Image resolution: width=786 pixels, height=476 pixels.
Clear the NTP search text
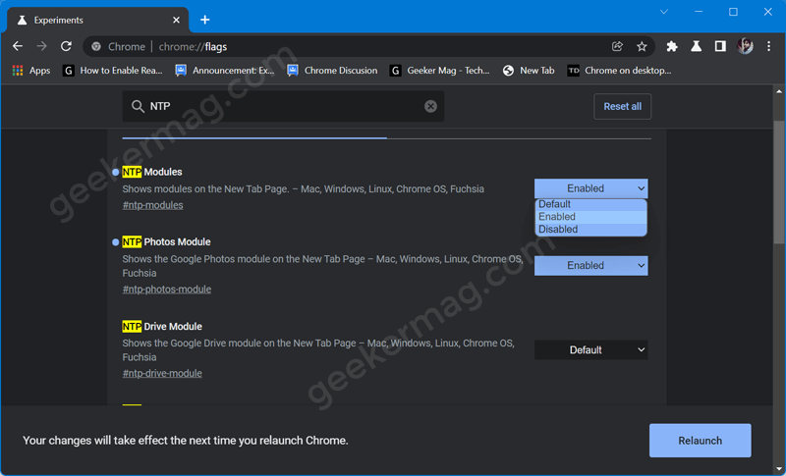(x=430, y=106)
